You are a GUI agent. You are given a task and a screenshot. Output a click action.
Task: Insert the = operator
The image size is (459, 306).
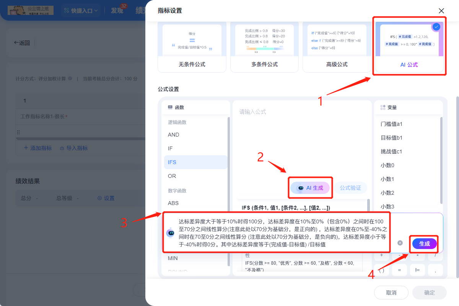399,270
